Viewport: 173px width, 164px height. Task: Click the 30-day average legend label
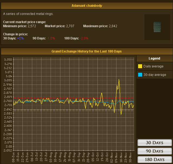coord(155,75)
